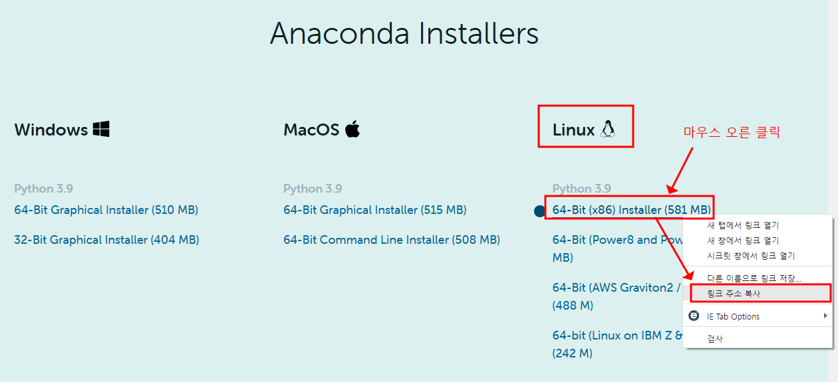Open the 64-Bit (AWS Graviton2) installer link

point(617,296)
